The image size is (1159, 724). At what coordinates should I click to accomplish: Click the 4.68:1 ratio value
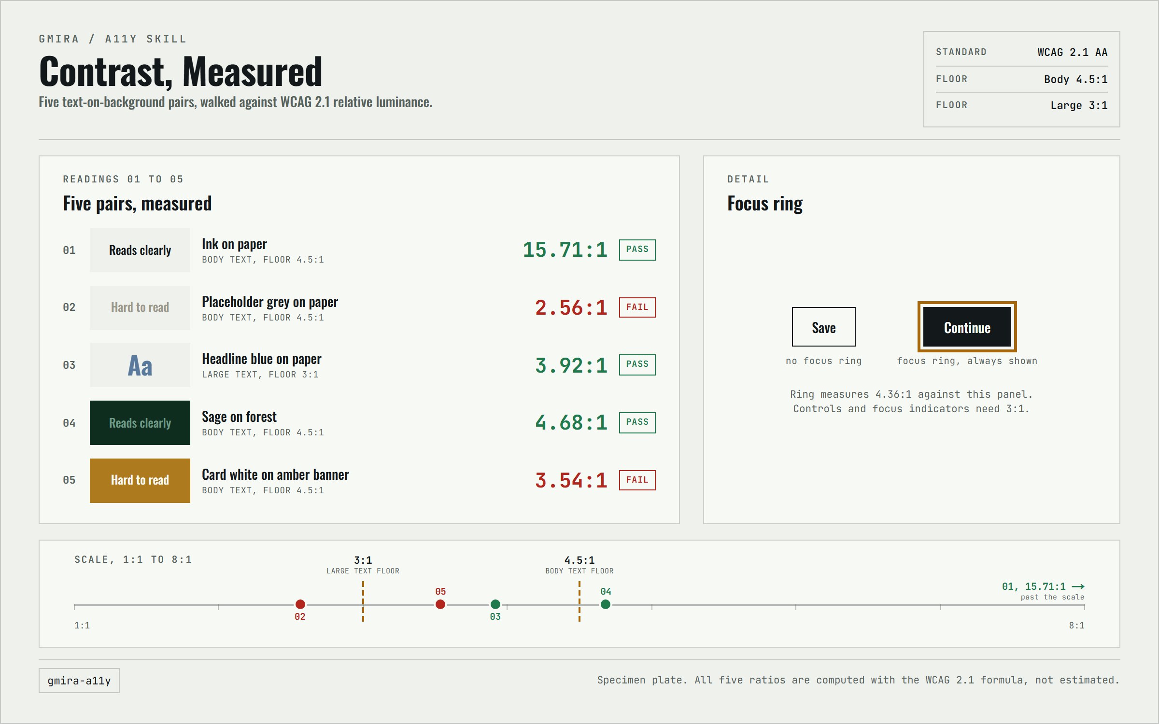click(x=571, y=423)
